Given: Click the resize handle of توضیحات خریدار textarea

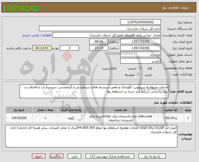Looking at the screenshot, I should click(x=7, y=146).
